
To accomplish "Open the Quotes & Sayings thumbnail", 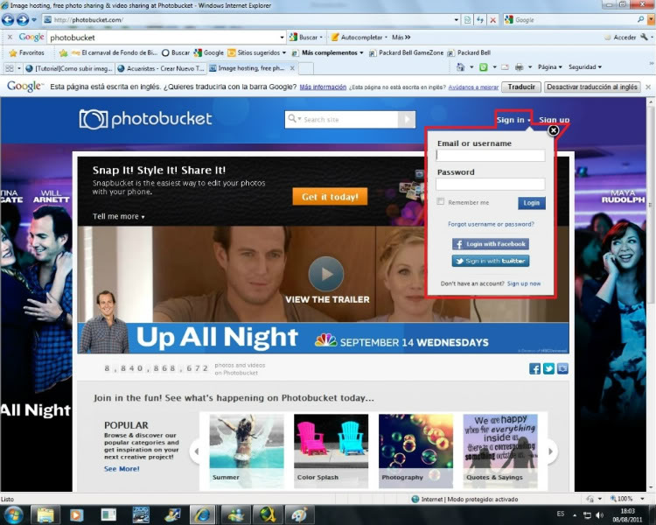I will tap(500, 451).
